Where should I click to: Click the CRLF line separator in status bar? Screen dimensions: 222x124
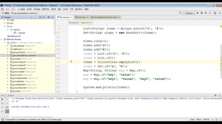coord(199,120)
